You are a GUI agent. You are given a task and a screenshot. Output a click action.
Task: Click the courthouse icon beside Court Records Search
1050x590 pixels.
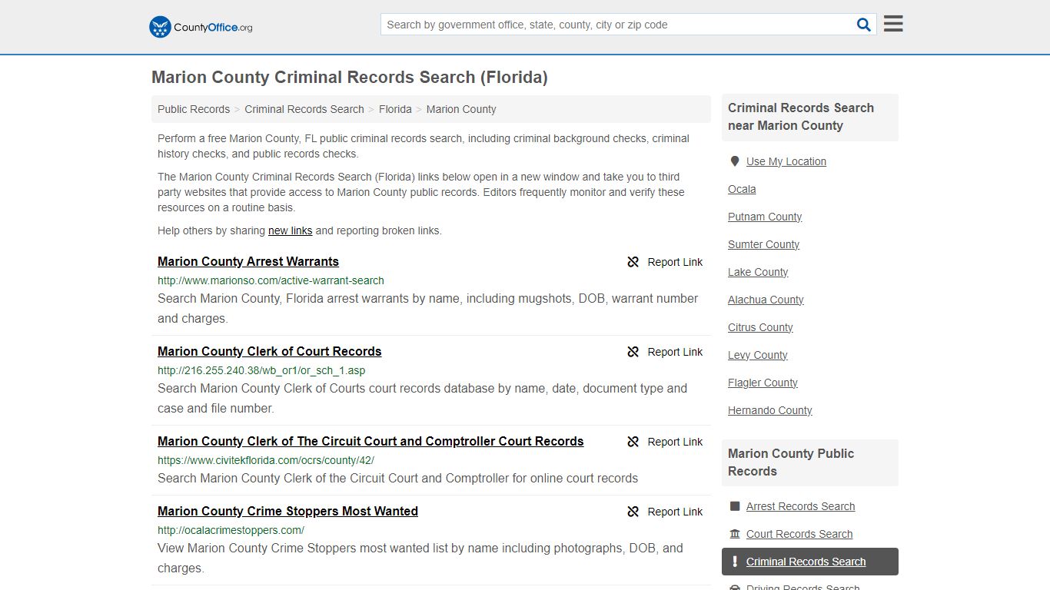[735, 534]
